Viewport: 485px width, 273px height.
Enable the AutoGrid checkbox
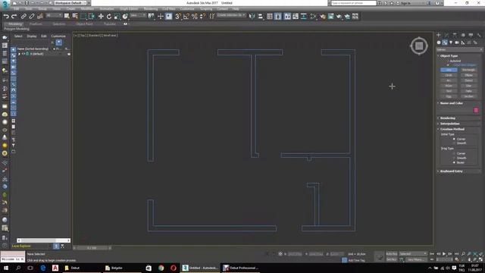448,61
